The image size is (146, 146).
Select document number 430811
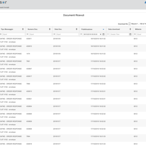tap(29, 39)
